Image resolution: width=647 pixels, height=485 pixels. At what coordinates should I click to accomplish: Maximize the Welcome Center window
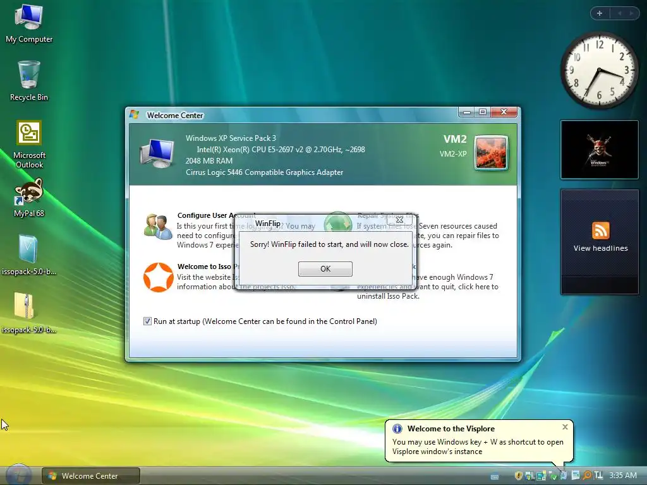click(482, 112)
